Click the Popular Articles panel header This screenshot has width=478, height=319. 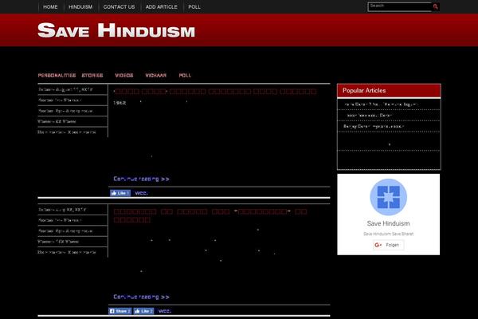tap(389, 91)
